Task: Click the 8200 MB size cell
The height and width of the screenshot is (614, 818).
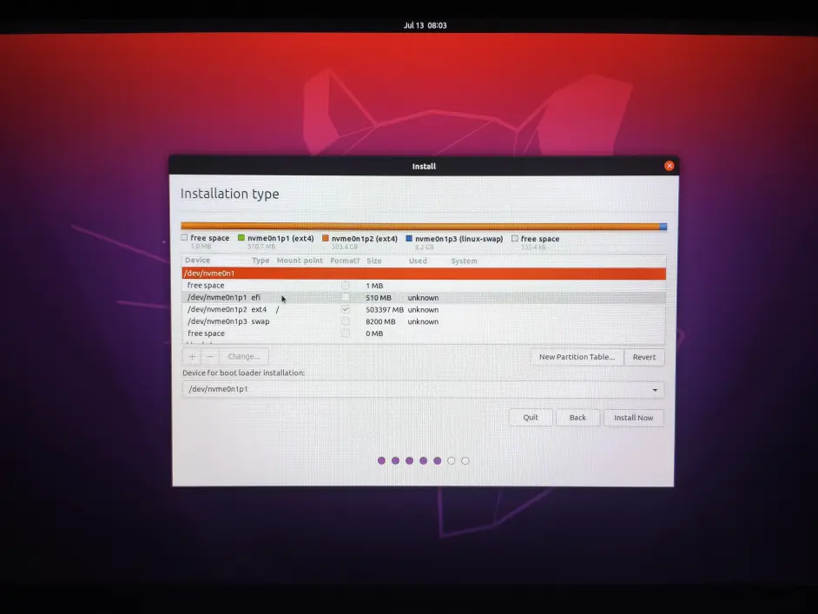Action: pos(380,322)
